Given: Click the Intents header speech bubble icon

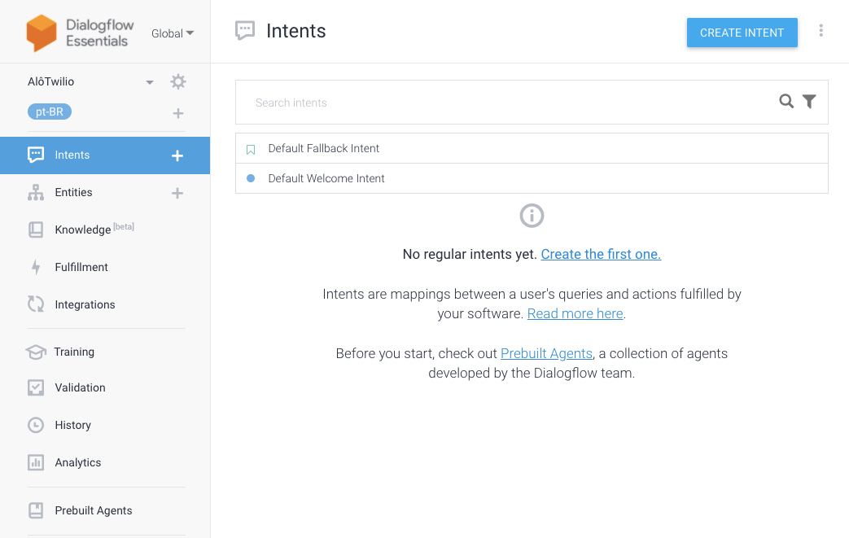Looking at the screenshot, I should pos(245,30).
